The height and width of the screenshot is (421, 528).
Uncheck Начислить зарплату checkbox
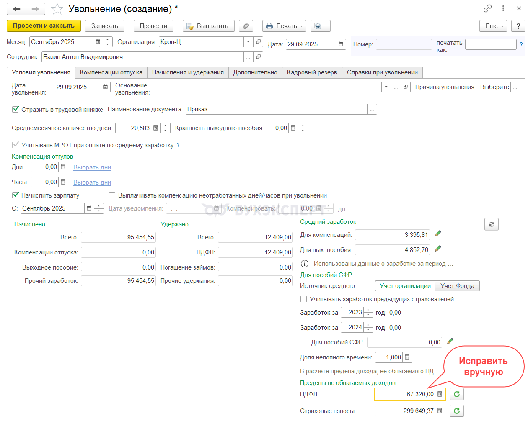coord(16,195)
